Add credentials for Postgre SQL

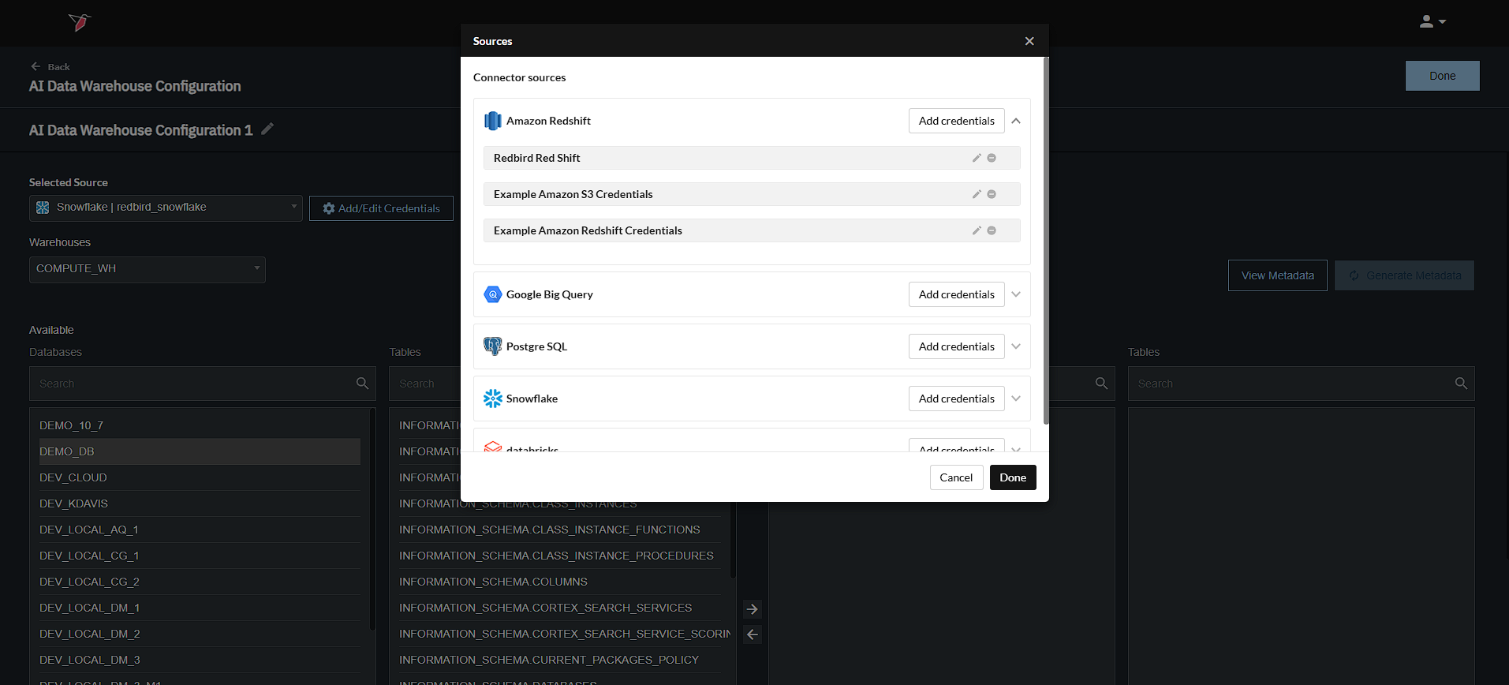click(957, 346)
